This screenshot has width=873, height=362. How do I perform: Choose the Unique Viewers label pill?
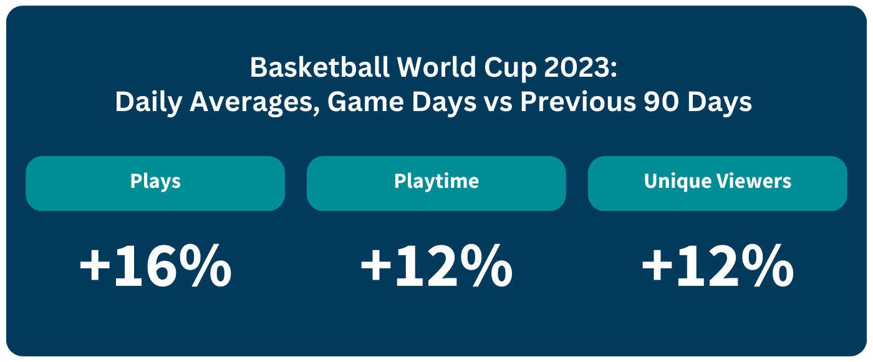pyautogui.click(x=718, y=183)
